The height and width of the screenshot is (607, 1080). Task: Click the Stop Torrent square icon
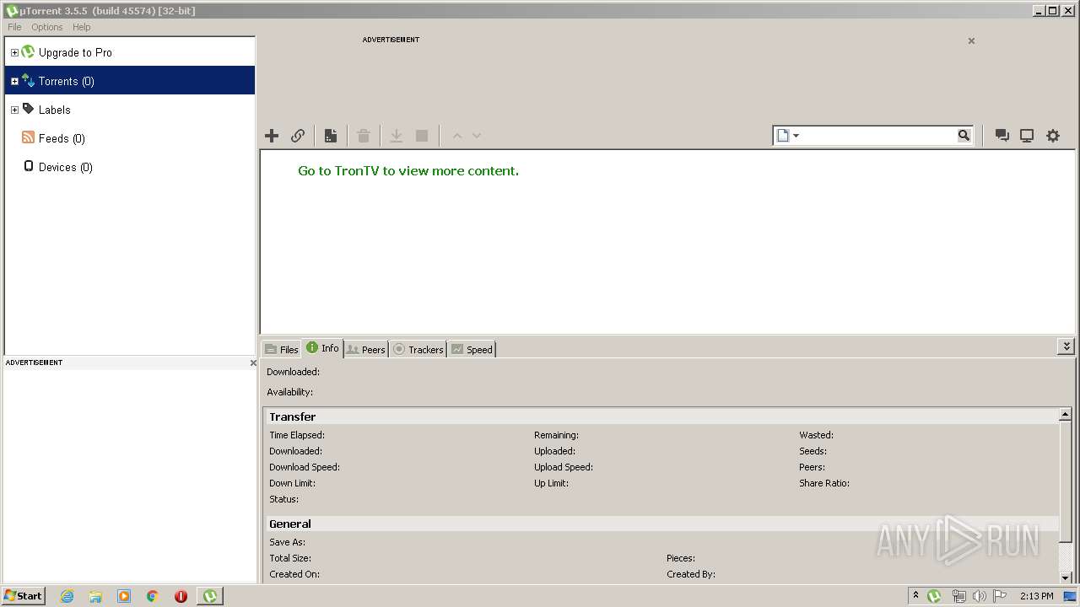422,136
